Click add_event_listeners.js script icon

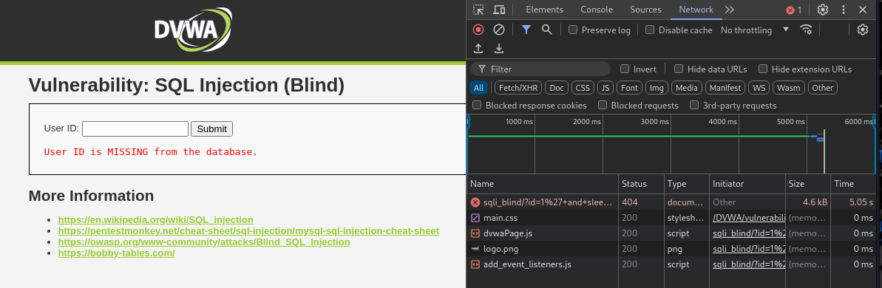pyautogui.click(x=475, y=264)
